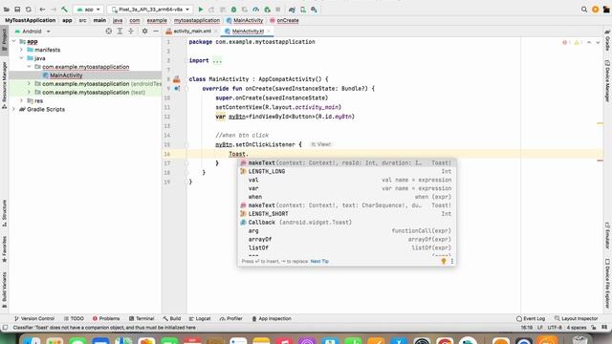Open the Build tool window
The height and width of the screenshot is (344, 612).
pyautogui.click(x=172, y=318)
